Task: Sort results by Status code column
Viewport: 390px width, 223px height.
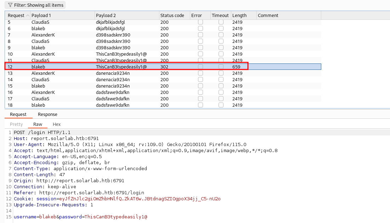Action: [x=172, y=16]
